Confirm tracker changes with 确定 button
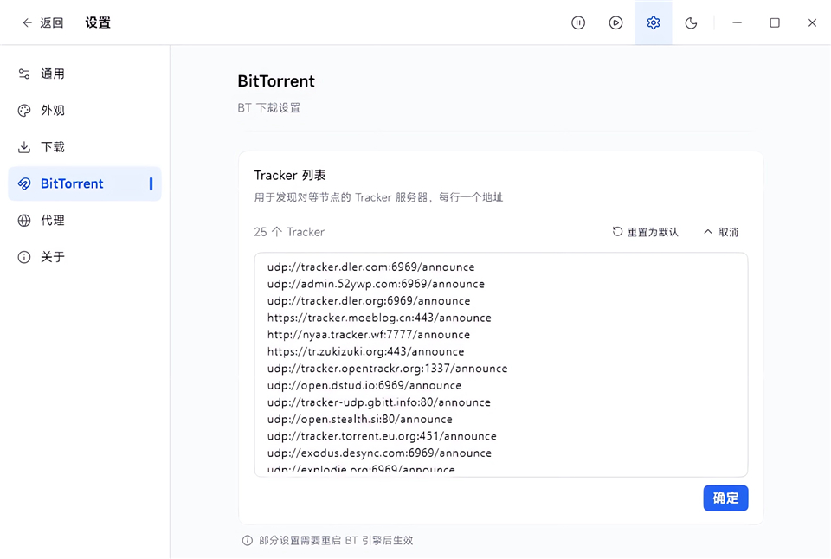 click(x=725, y=498)
